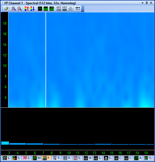
Task: Open the FFT 3D tab
Action: (57, 158)
